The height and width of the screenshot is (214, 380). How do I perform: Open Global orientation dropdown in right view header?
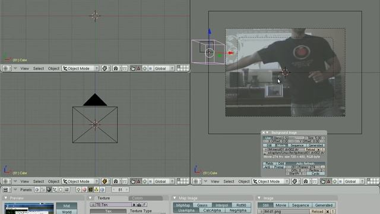pos(354,181)
